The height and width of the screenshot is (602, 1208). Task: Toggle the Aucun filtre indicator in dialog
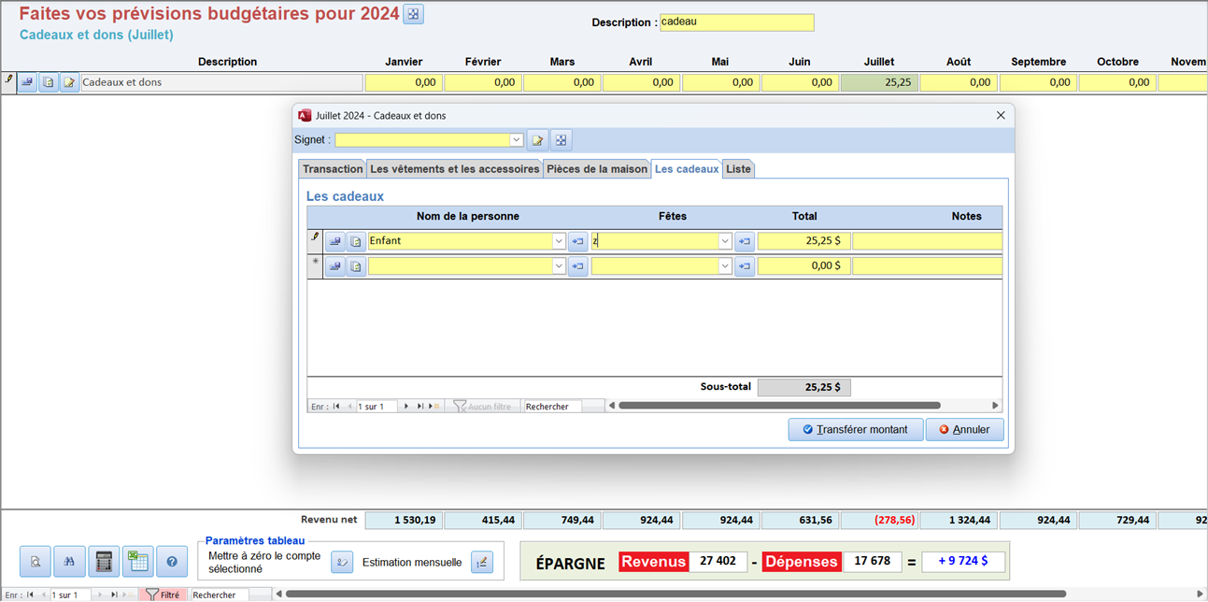[x=482, y=407]
